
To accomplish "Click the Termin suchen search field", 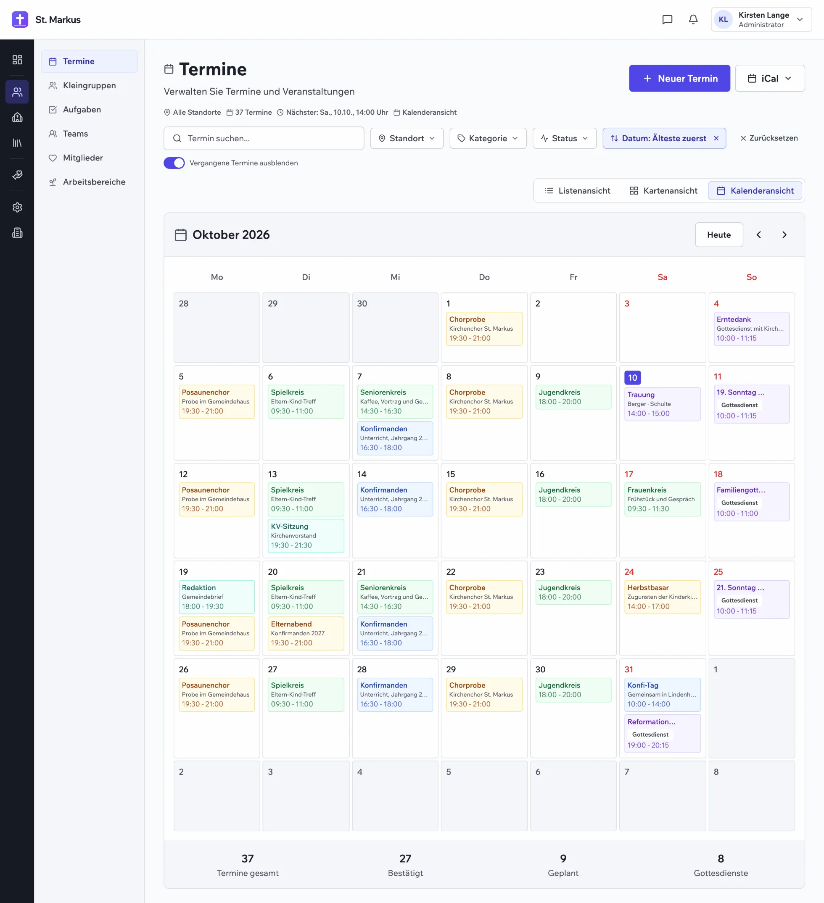I will click(x=264, y=138).
